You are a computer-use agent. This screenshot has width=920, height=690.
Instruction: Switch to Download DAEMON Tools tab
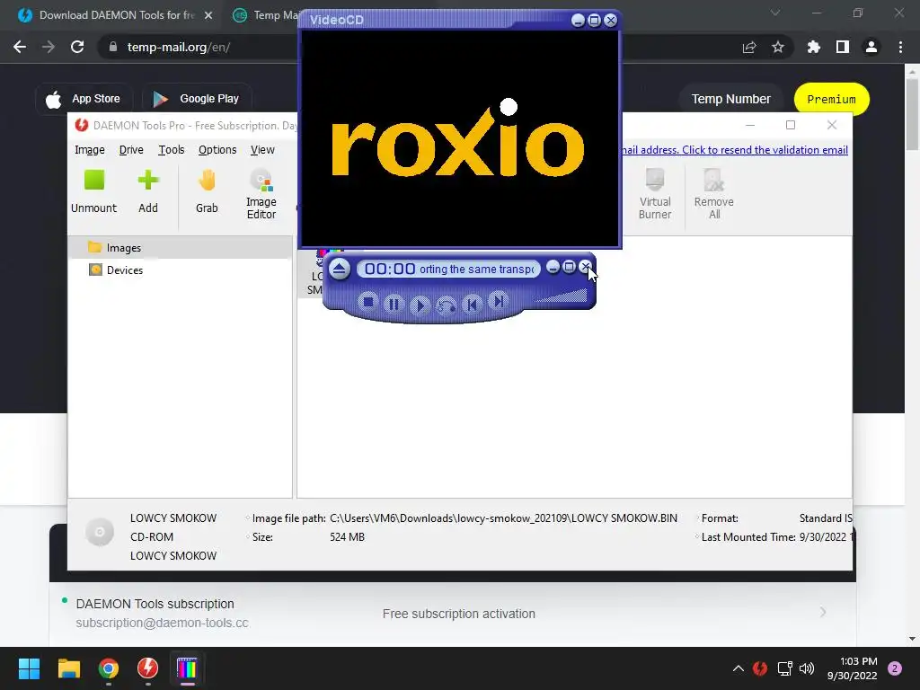point(115,15)
